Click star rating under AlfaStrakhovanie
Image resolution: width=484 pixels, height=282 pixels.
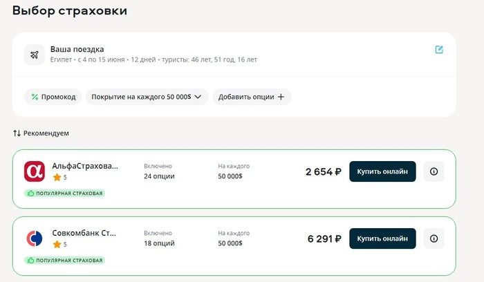(57, 177)
